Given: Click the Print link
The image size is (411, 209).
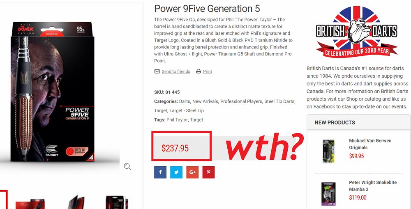Looking at the screenshot, I should coord(208,71).
